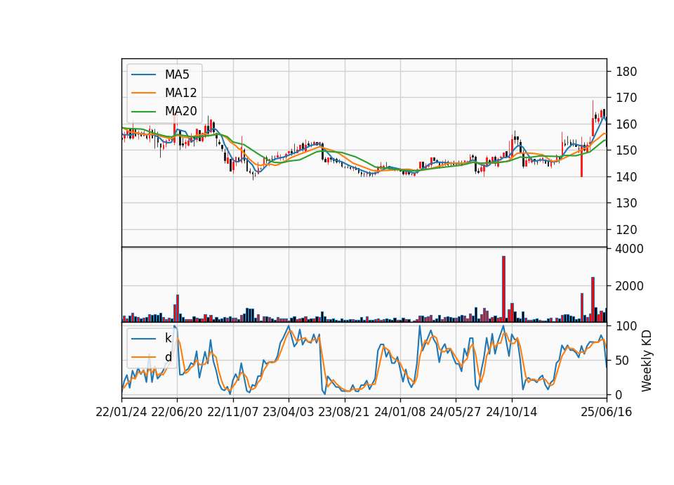The height and width of the screenshot is (485, 674).
Task: Click the 22/11/07 date tick label
Action: 233,413
